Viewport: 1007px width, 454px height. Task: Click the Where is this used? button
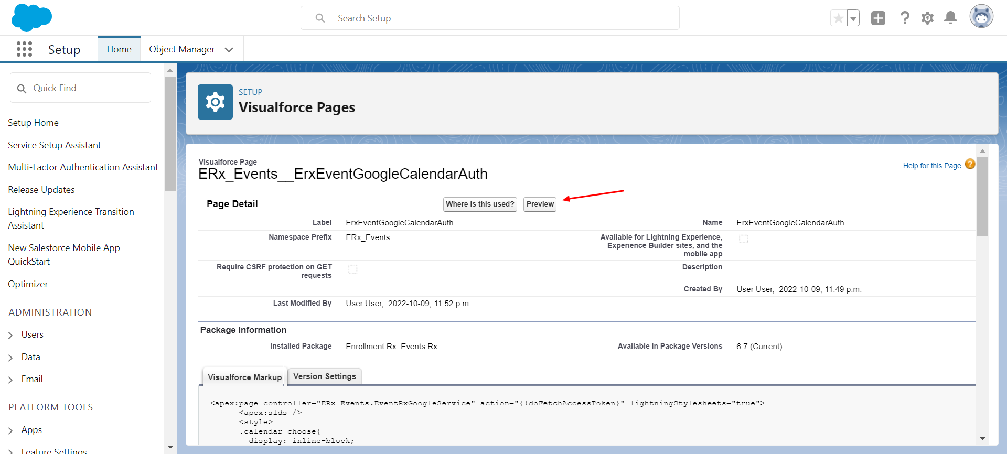pyautogui.click(x=480, y=204)
